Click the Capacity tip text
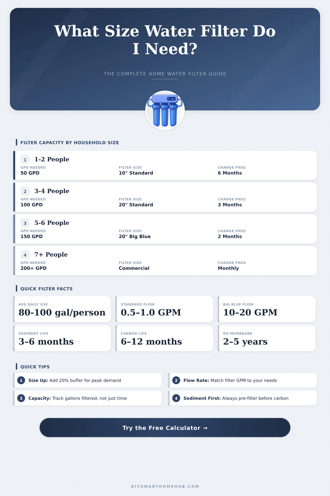Image resolution: width=330 pixels, height=496 pixels. tap(78, 398)
